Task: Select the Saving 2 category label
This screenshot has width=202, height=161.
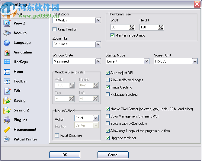Action: [x=21, y=110]
